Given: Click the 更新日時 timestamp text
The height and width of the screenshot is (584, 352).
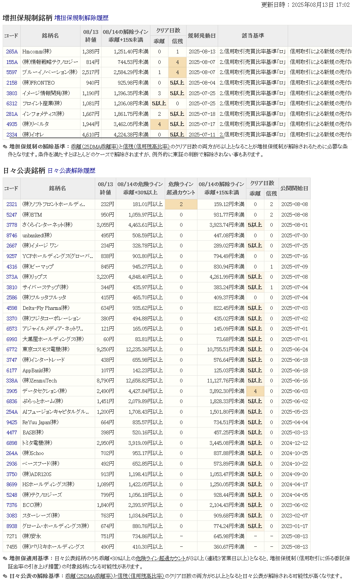Looking at the screenshot, I should [305, 5].
